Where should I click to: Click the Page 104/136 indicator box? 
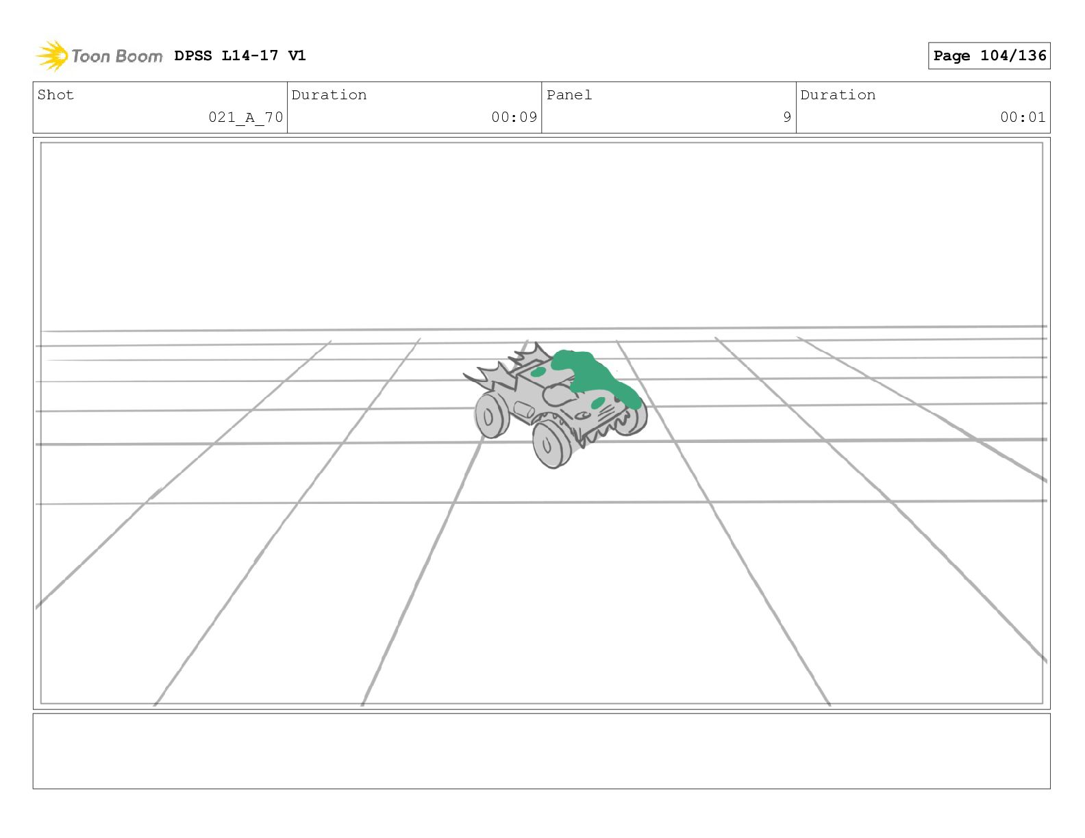pos(989,55)
